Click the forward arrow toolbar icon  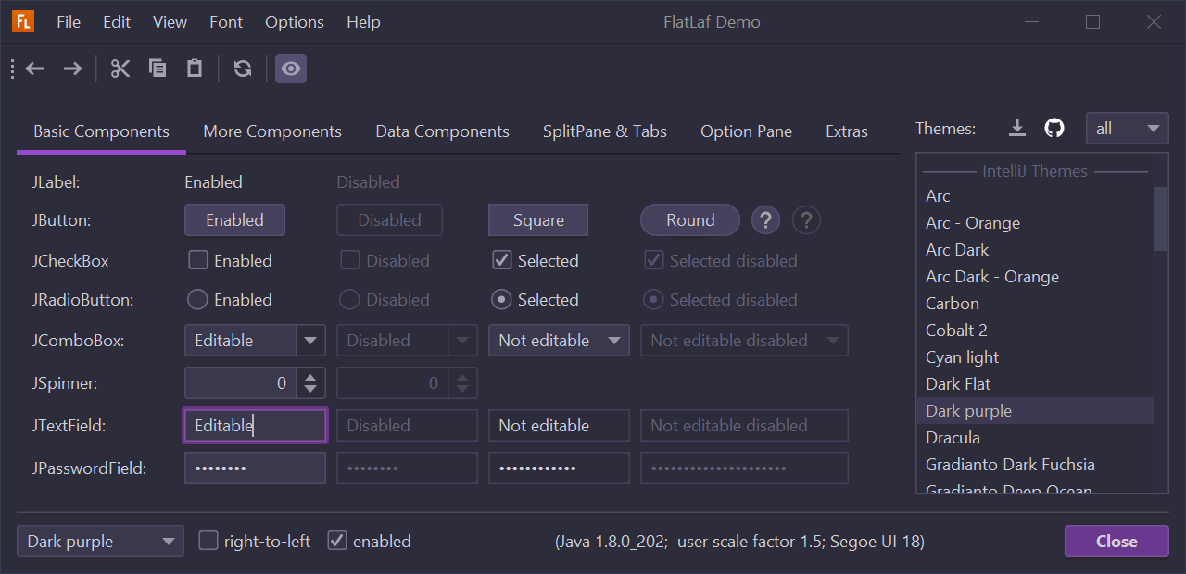72,69
